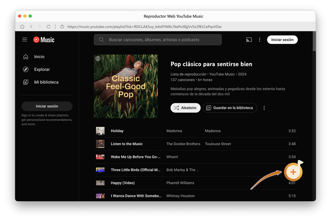The image size is (331, 221).
Task: Click the 137 canciones info text
Action: 182,80
